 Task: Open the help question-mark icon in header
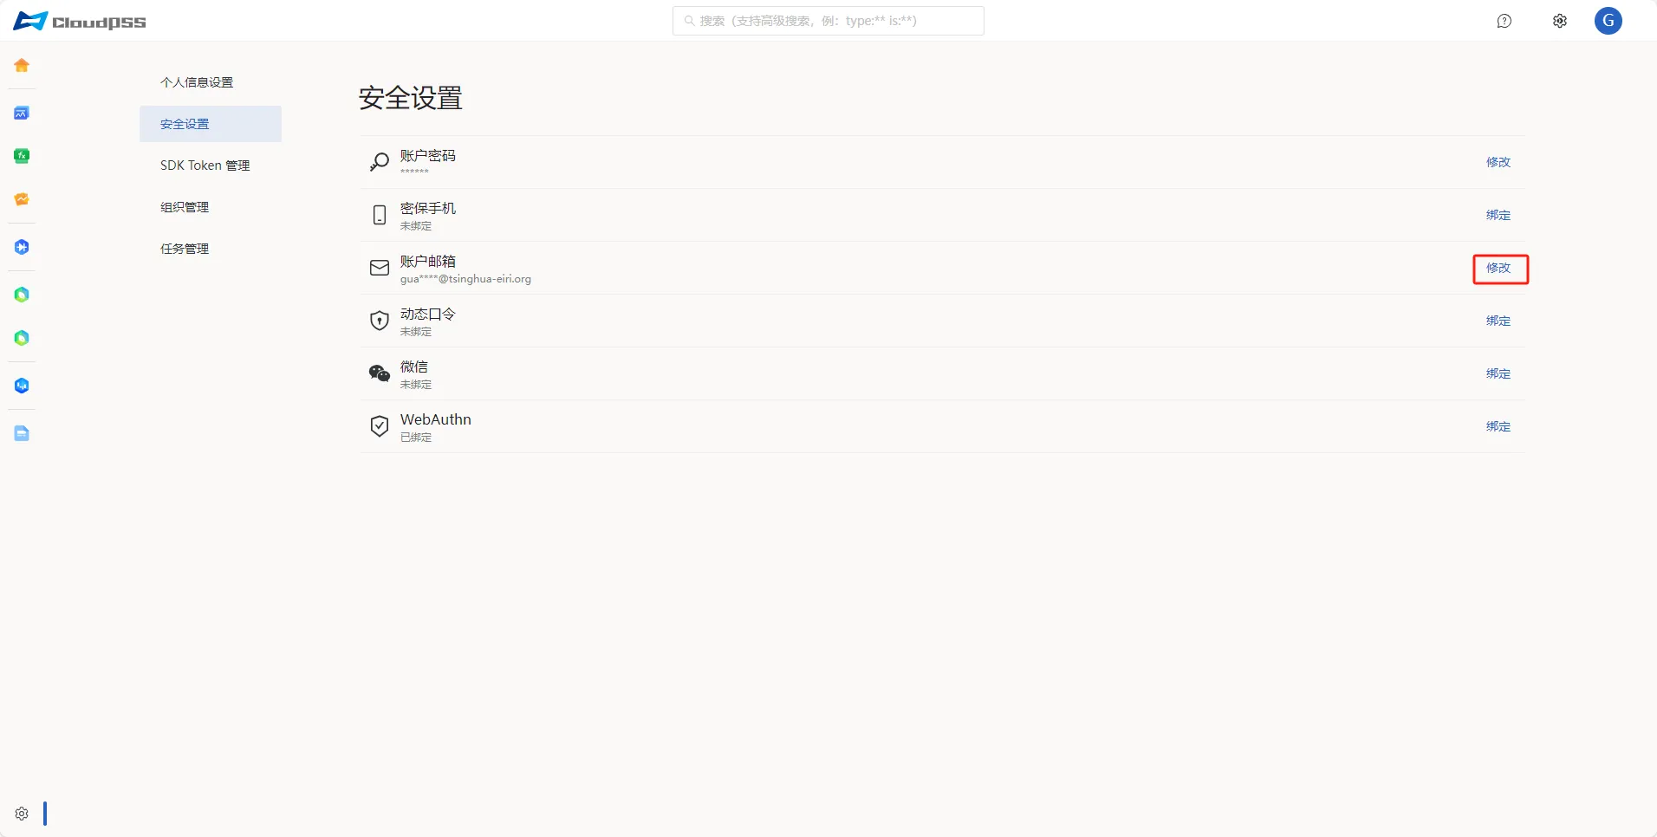click(x=1504, y=21)
